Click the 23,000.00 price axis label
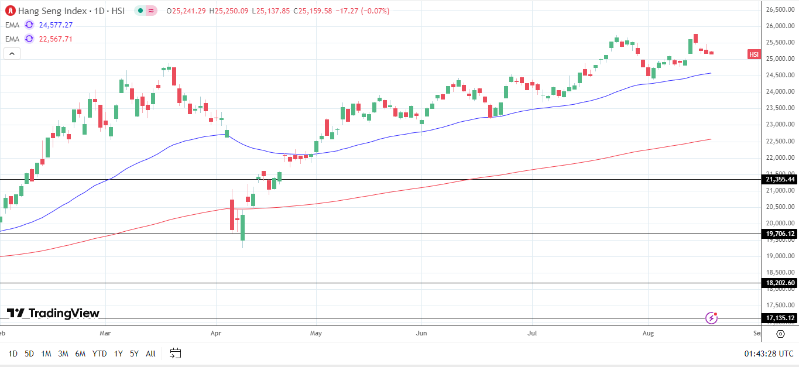Image resolution: width=799 pixels, height=367 pixels. tap(780, 124)
